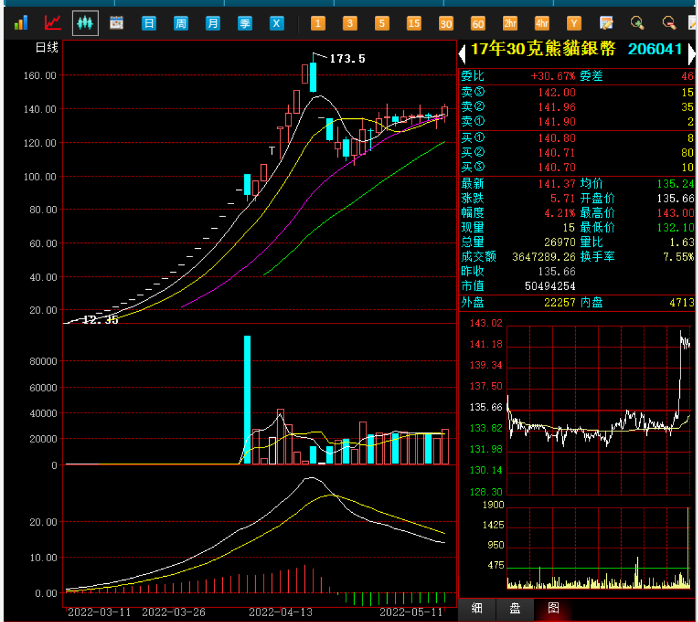Open the calendar icon in toolbar
Screen dimensions: 698x622
pos(116,23)
